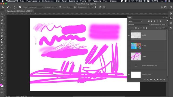173x97 pixels.
Task: Open the brush settings panel toggle
Action: point(20,7)
